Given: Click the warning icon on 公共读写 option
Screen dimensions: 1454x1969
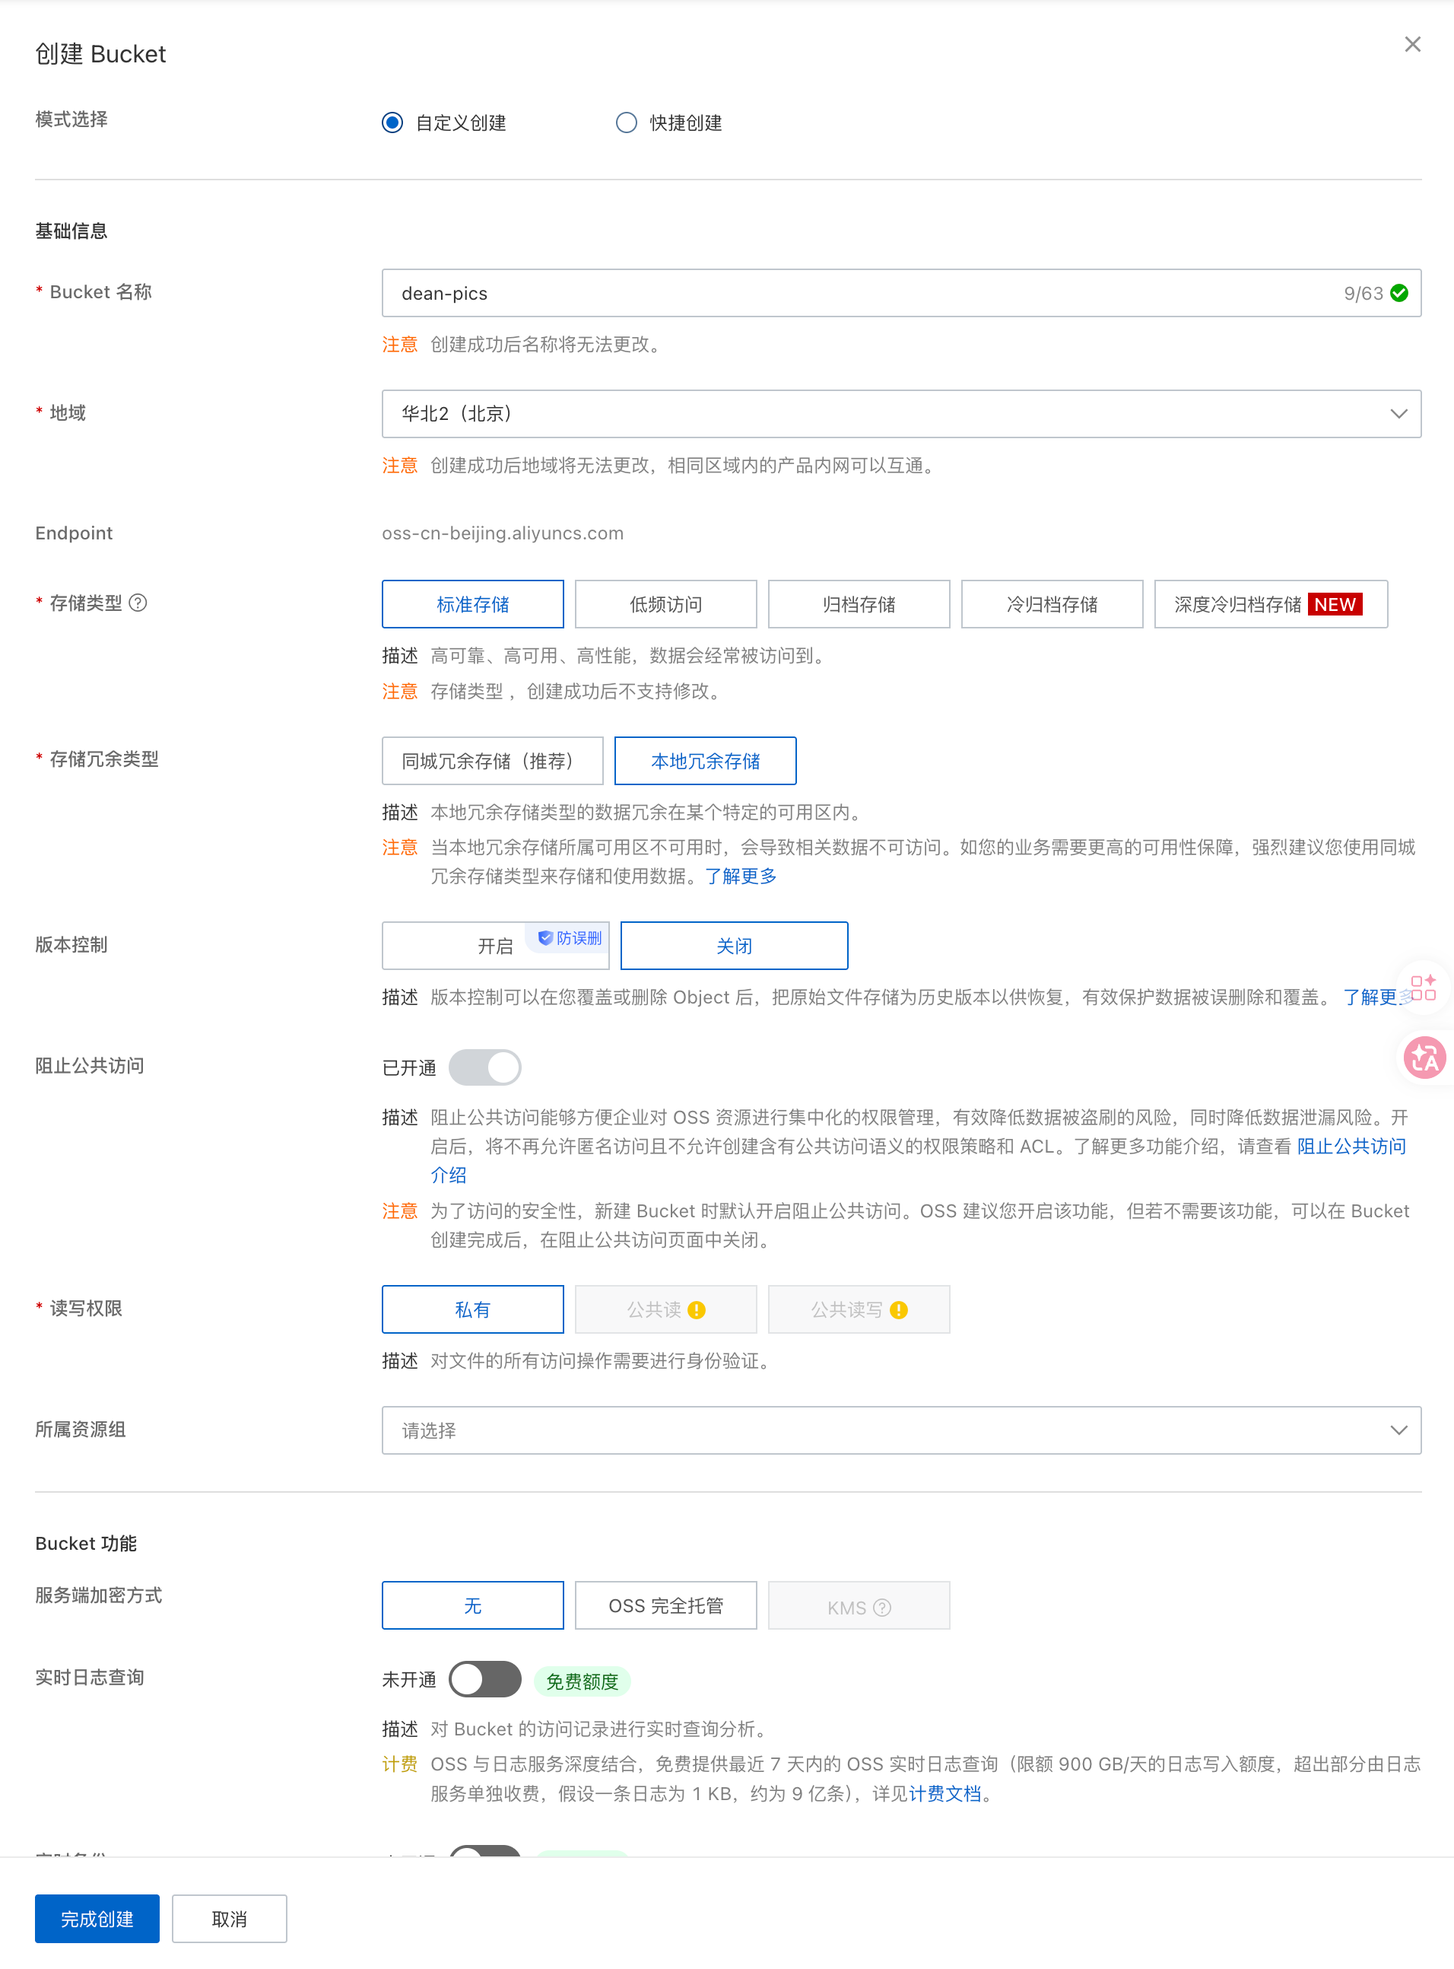Looking at the screenshot, I should click(898, 1309).
